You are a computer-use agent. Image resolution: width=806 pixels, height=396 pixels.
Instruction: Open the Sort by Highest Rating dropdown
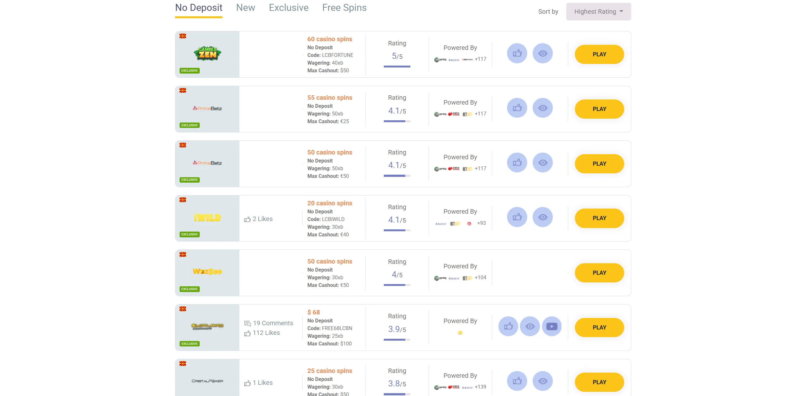point(599,12)
